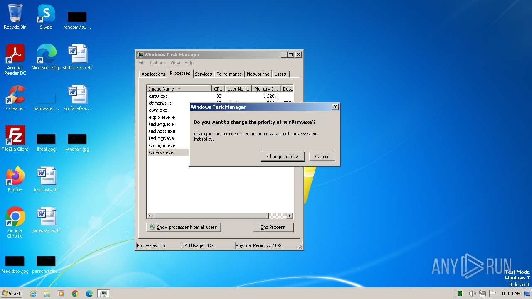
Task: Select pagewaste.rtf document icon
Action: [46, 220]
